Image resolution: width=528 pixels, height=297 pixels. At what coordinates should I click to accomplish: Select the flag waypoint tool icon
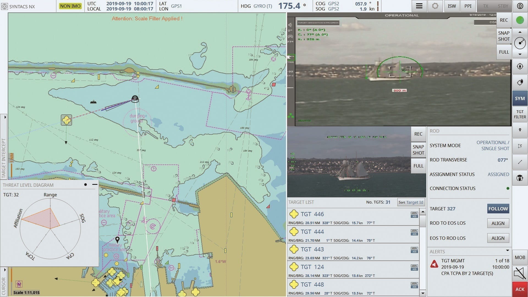tap(520, 146)
